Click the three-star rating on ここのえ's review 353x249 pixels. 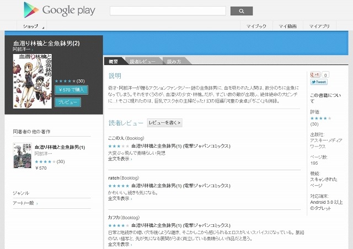[119, 146]
